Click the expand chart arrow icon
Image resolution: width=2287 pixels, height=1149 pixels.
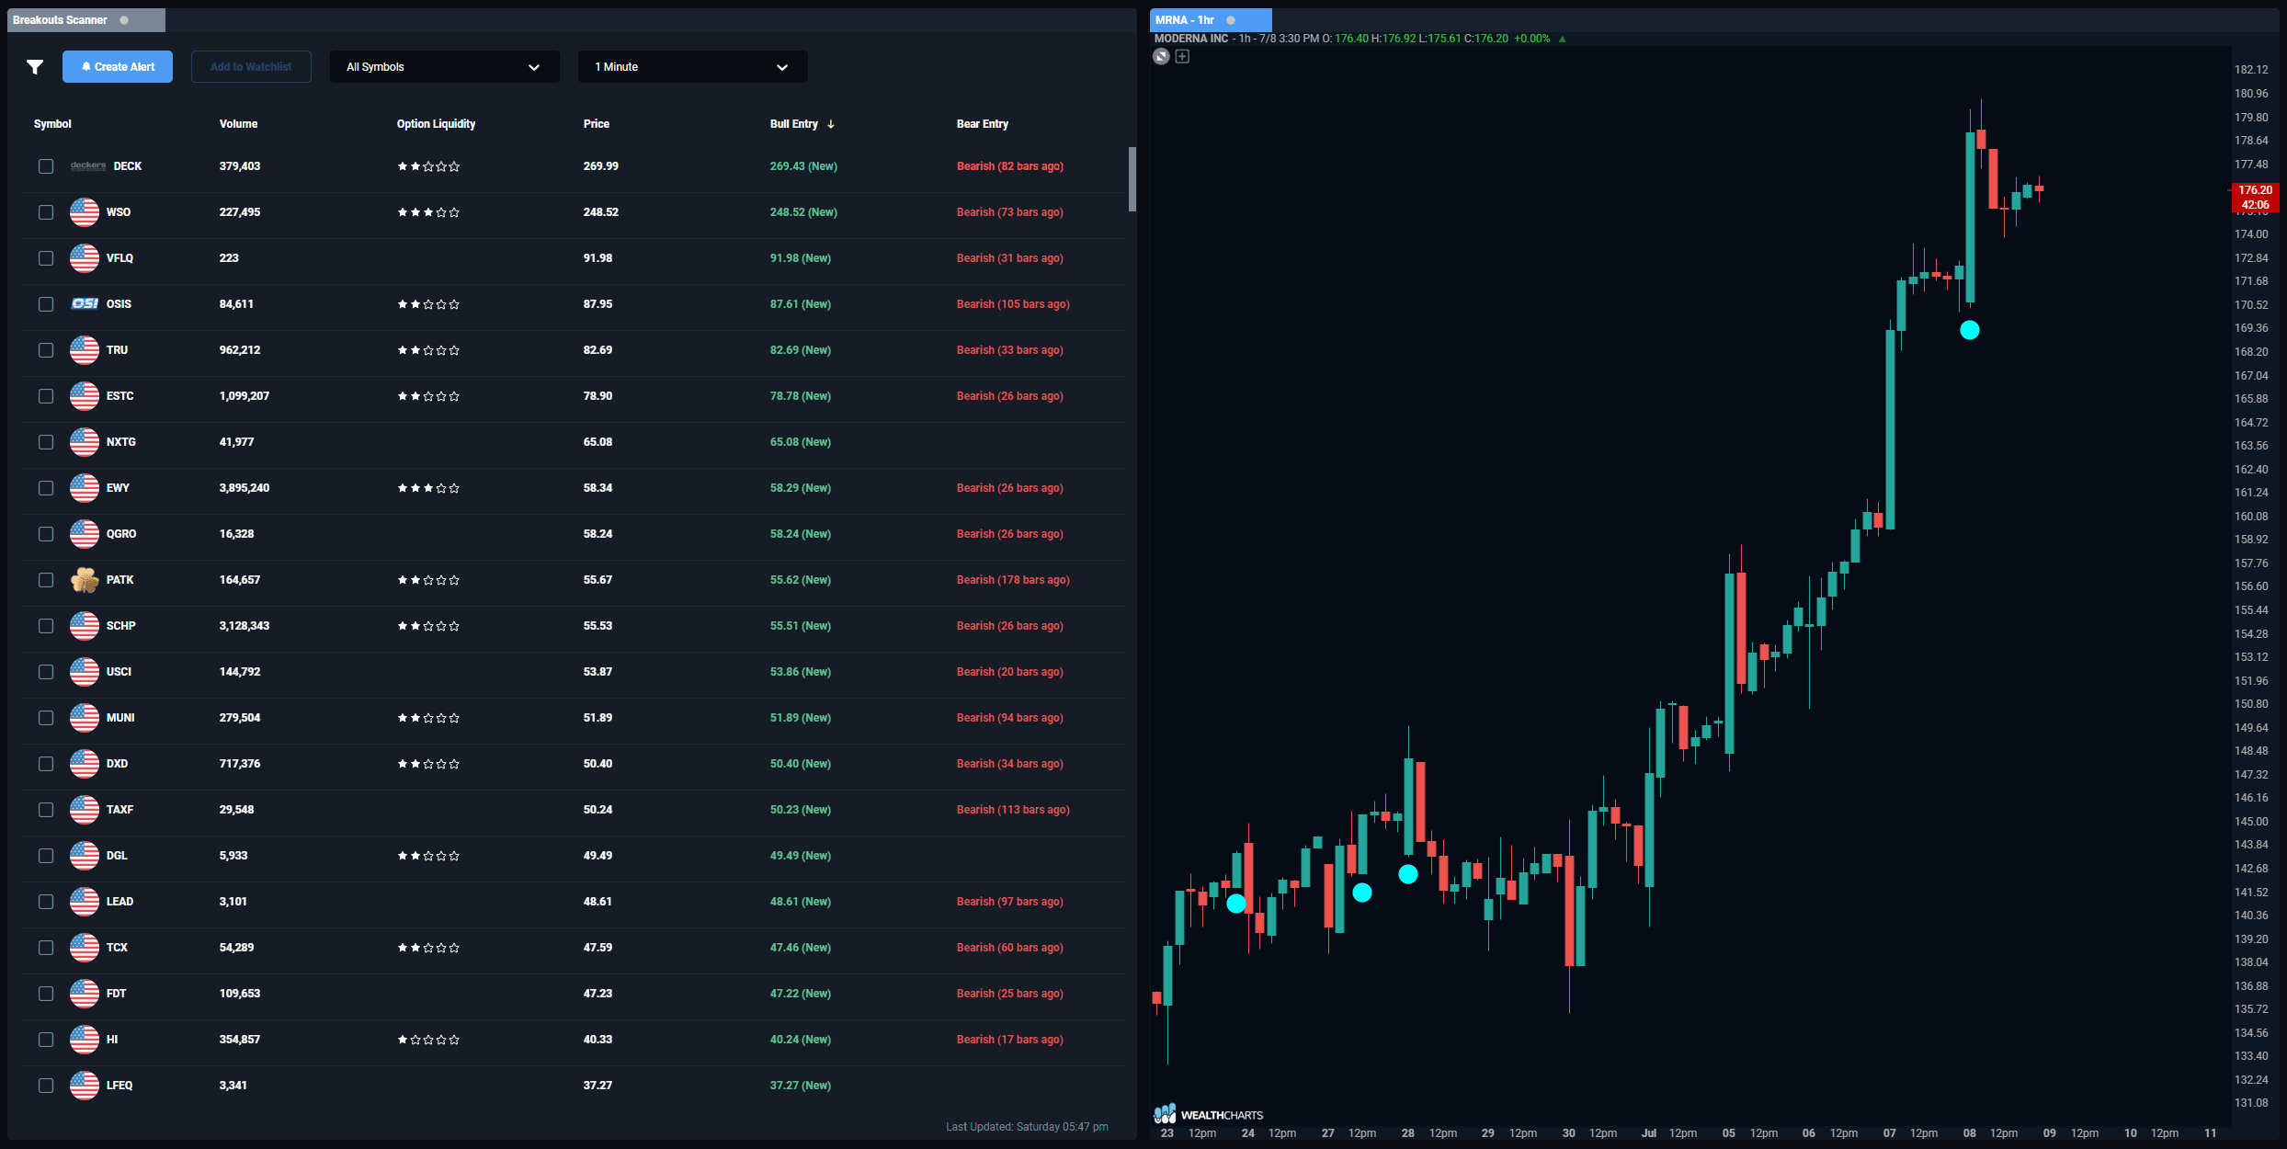pyautogui.click(x=1162, y=57)
